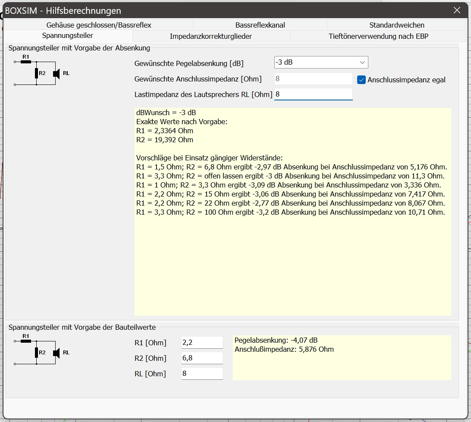Image resolution: width=471 pixels, height=422 pixels.
Task: Close the Hilfsberechnungen dialog window
Action: coord(457,10)
